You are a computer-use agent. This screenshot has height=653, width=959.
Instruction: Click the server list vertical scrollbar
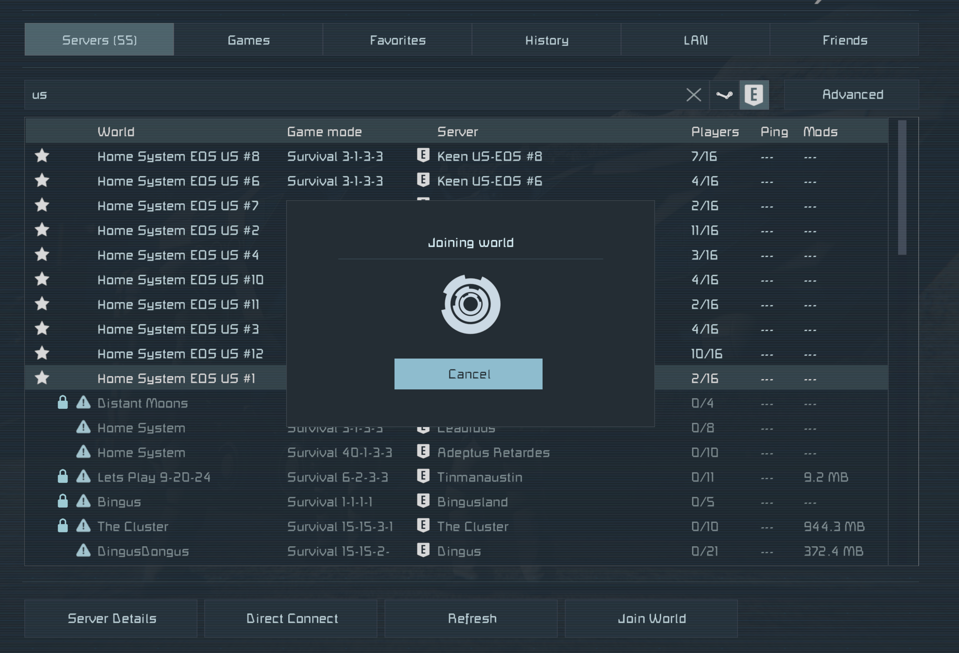pos(902,188)
